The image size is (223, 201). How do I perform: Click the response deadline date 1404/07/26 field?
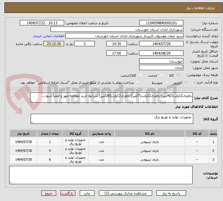coord(161,44)
